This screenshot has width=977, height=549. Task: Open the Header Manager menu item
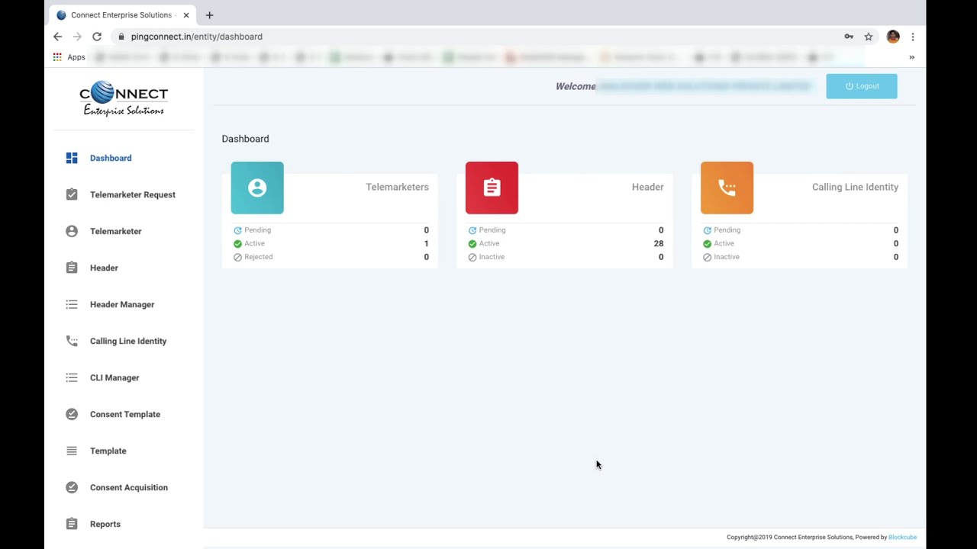click(122, 304)
